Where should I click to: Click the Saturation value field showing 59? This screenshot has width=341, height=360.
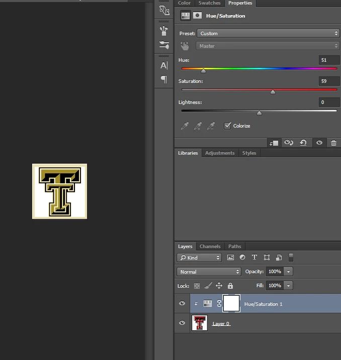tap(329, 81)
